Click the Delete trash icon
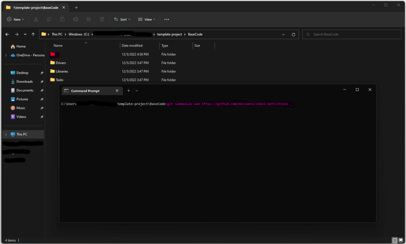Image resolution: width=406 pixels, height=244 pixels. point(102,19)
